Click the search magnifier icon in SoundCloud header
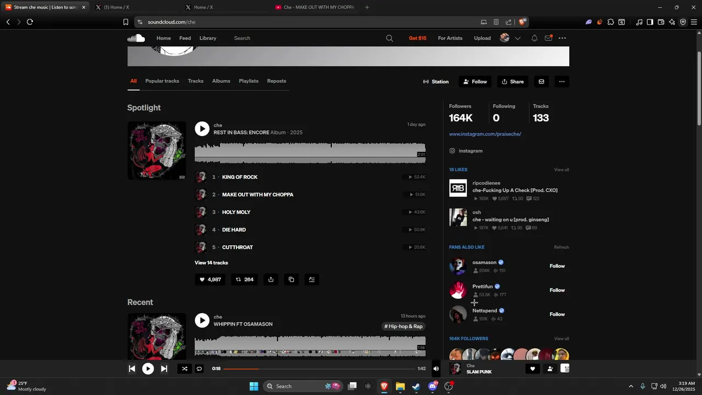Screen dimensions: 702x395 coord(389,38)
